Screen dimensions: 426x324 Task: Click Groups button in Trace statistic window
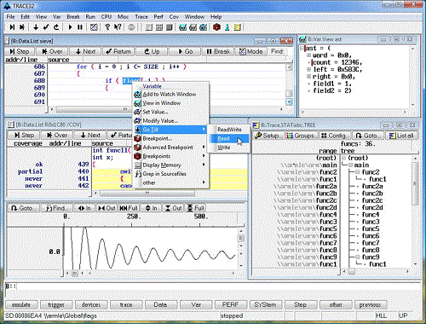[x=302, y=136]
